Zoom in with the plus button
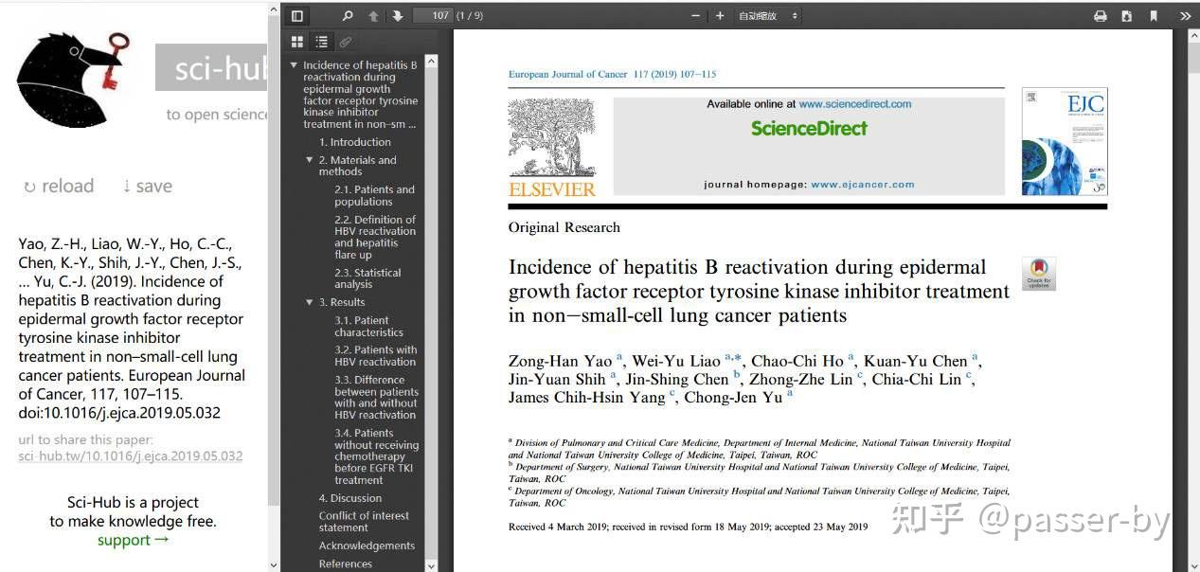 pos(720,16)
